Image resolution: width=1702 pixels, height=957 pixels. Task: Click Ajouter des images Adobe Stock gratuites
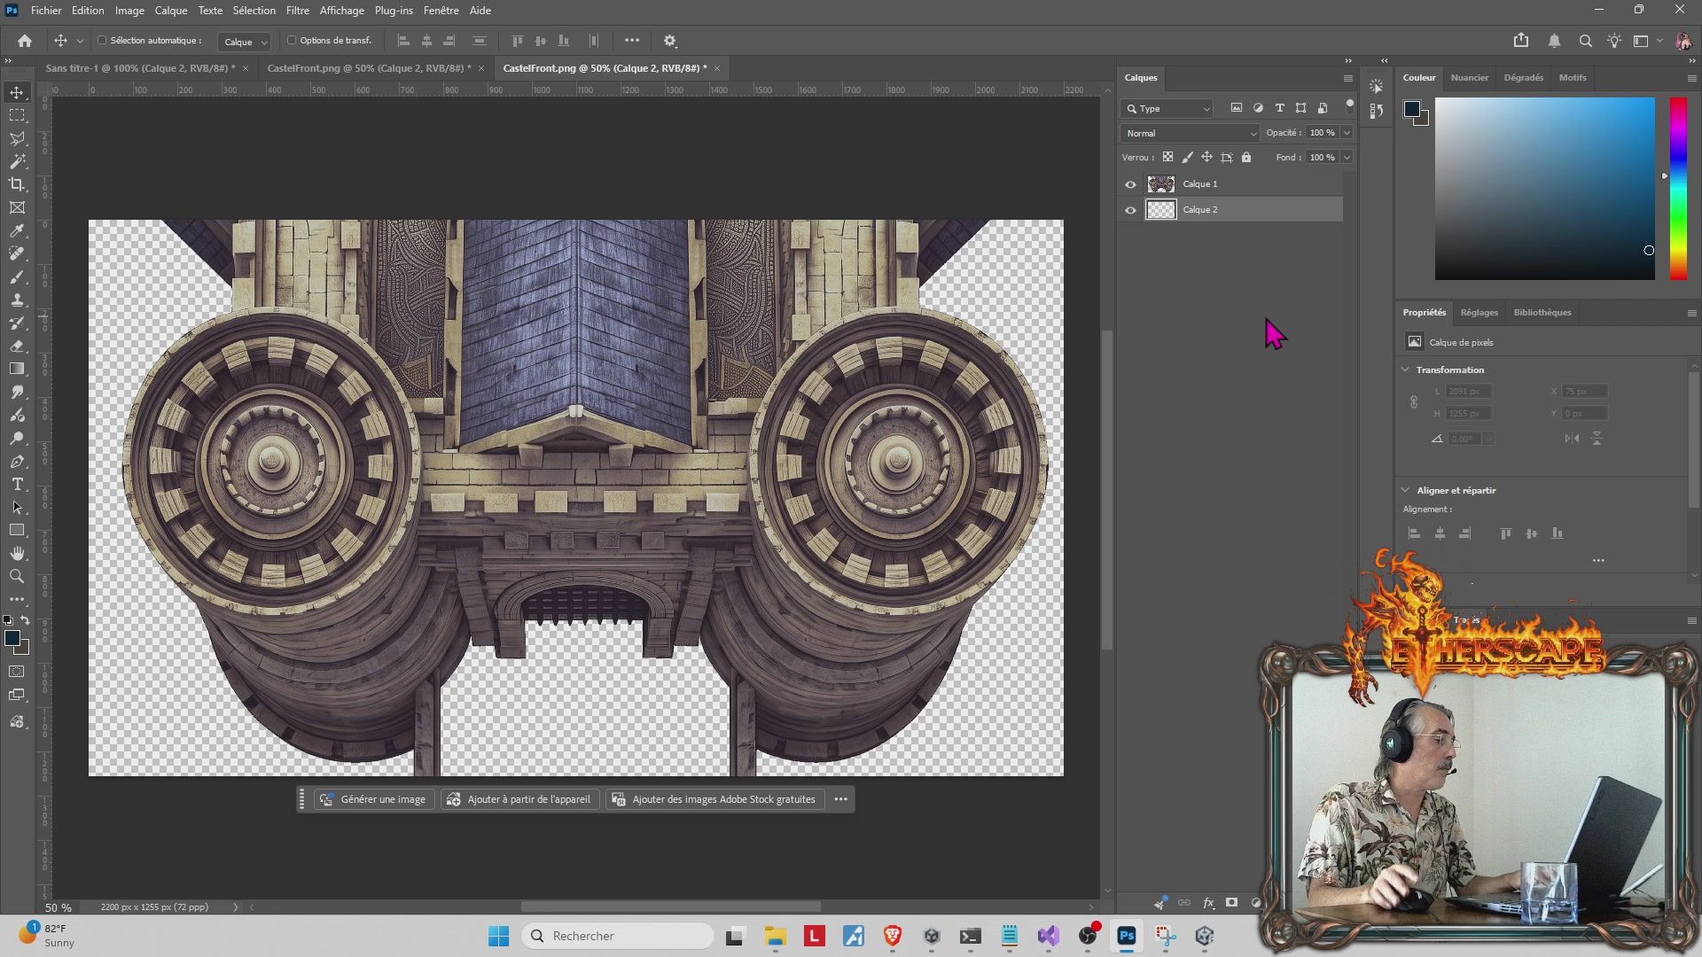[714, 799]
